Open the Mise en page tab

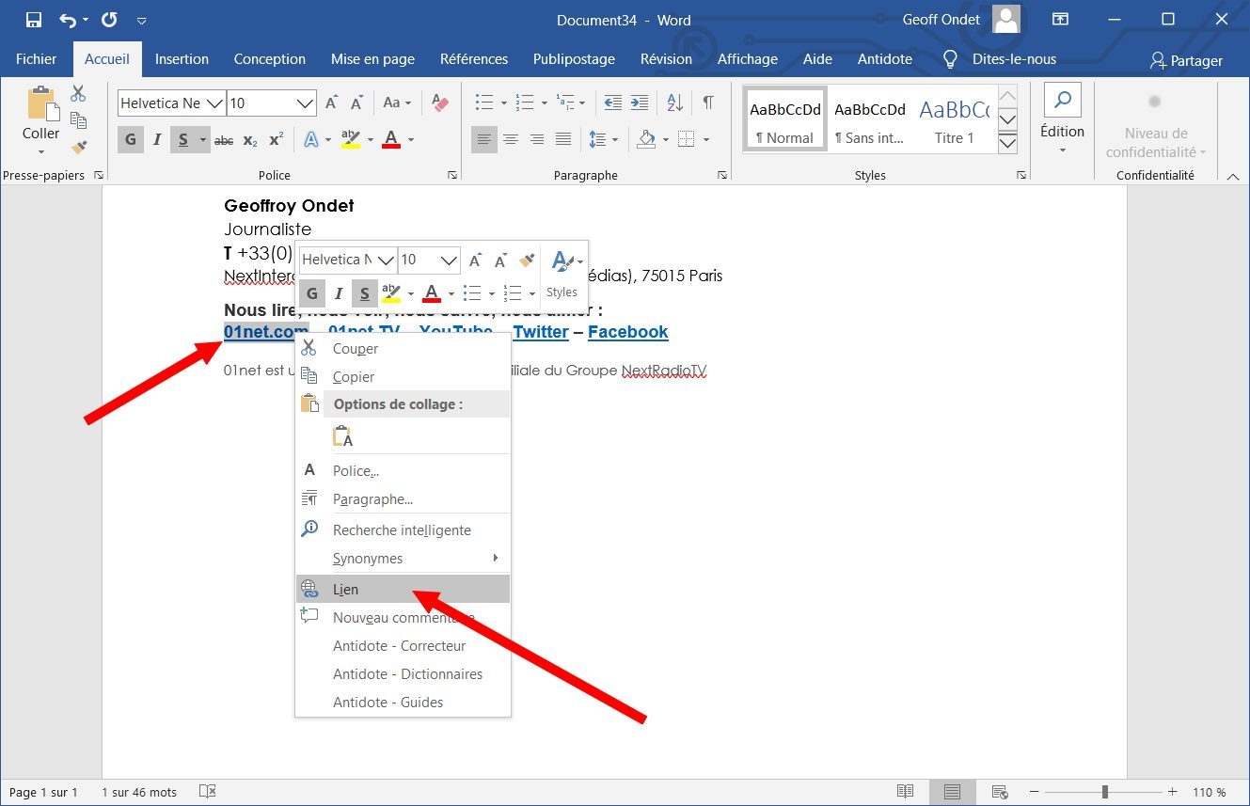(x=372, y=58)
